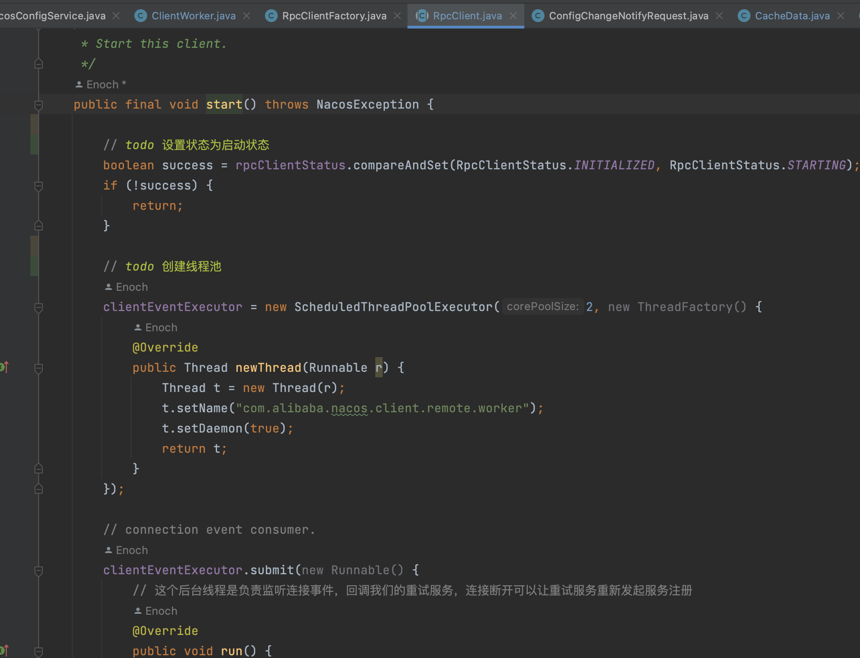Click the start method name
This screenshot has height=658, width=860.
click(224, 104)
